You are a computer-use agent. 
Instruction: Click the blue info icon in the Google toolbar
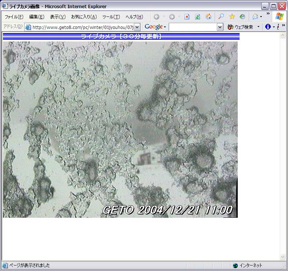click(x=268, y=27)
